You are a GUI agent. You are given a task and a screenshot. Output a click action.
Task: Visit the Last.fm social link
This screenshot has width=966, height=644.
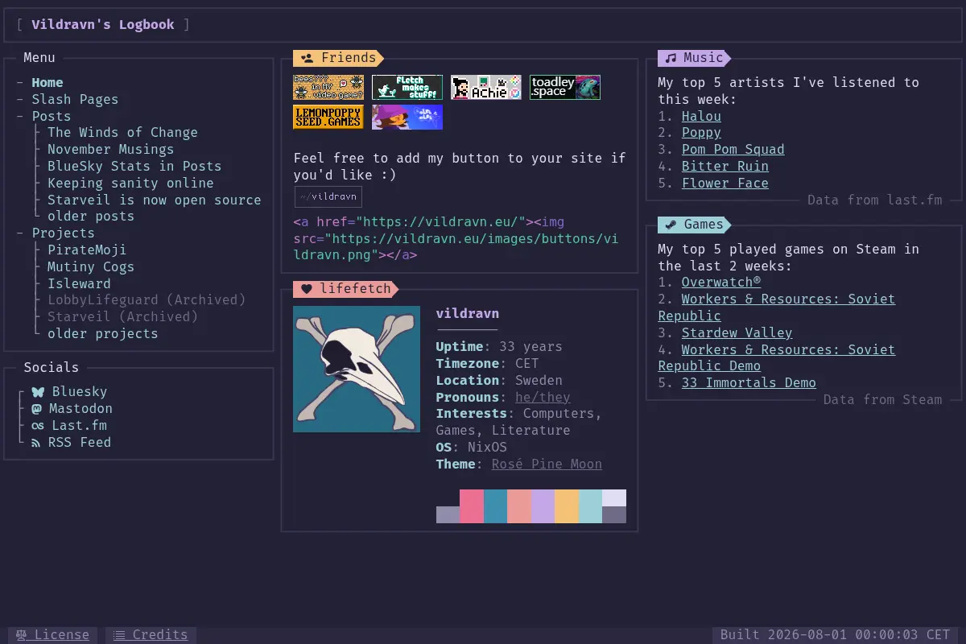click(x=80, y=426)
